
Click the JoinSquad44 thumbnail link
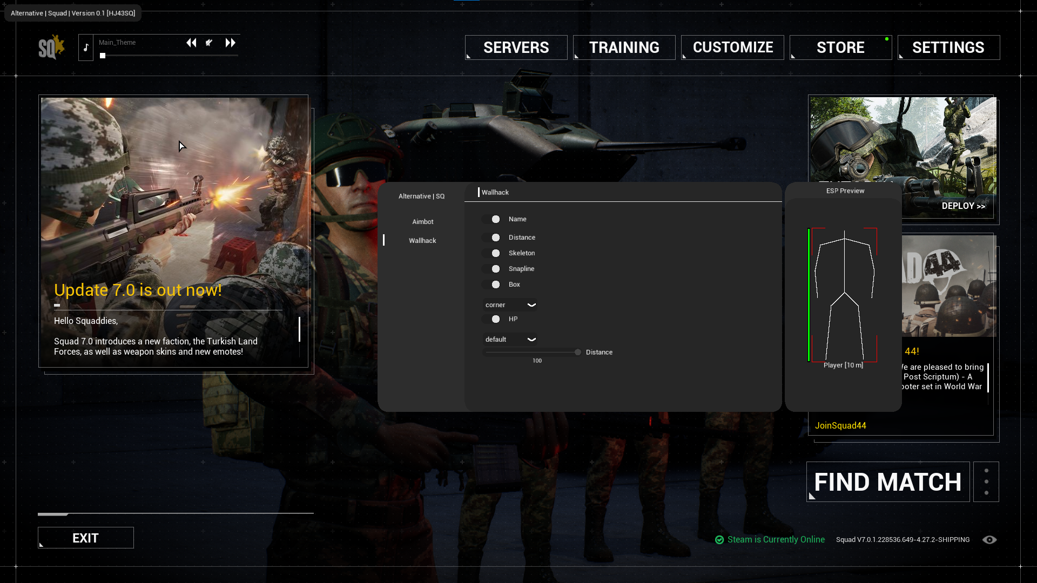[x=840, y=425]
